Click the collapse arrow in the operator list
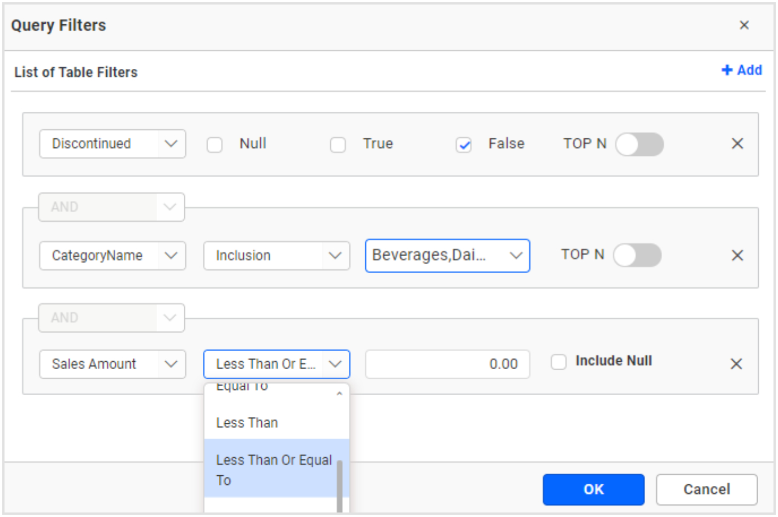The image size is (778, 517). [339, 393]
